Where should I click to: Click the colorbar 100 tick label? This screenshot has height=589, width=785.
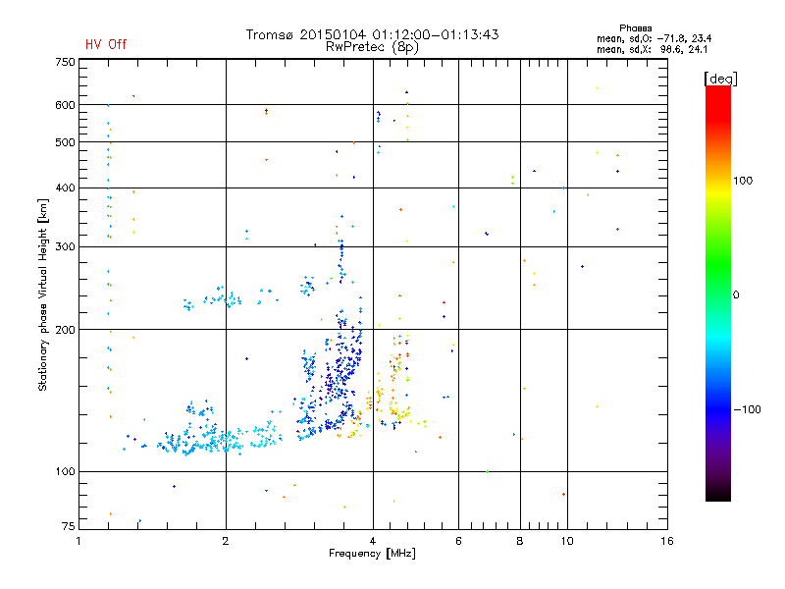tap(743, 181)
